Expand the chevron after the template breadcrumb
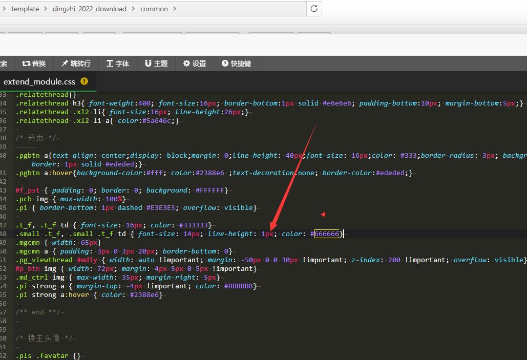527x360 pixels. pyautogui.click(x=46, y=9)
